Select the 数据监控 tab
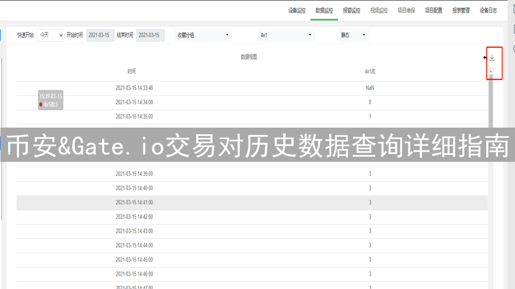The width and height of the screenshot is (515, 289). pyautogui.click(x=324, y=11)
